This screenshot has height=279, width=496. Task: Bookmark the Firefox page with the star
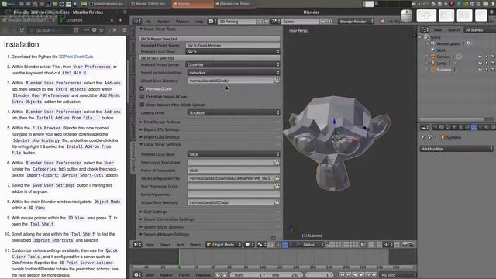pos(102,30)
